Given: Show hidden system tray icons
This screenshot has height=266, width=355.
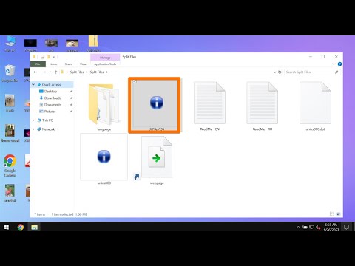Looking at the screenshot, I should pos(298,228).
